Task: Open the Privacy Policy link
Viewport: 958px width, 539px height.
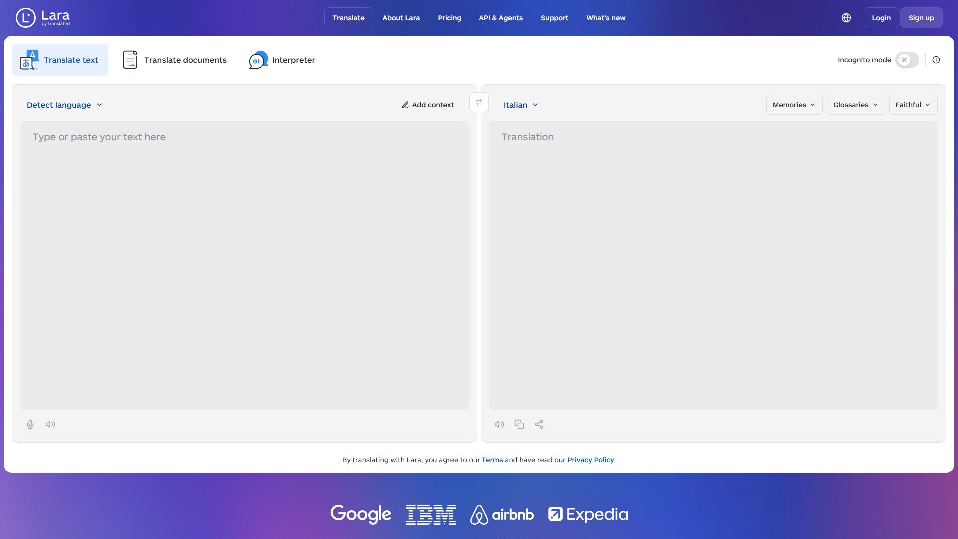Action: [x=590, y=460]
